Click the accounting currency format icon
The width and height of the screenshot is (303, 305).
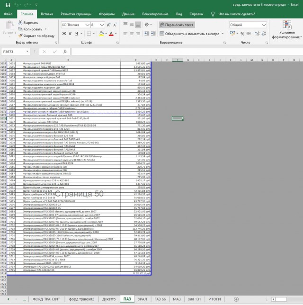click(232, 34)
